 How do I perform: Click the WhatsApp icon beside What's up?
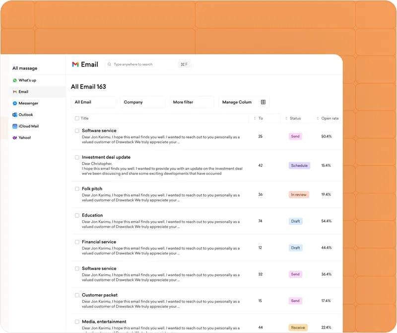[15, 81]
